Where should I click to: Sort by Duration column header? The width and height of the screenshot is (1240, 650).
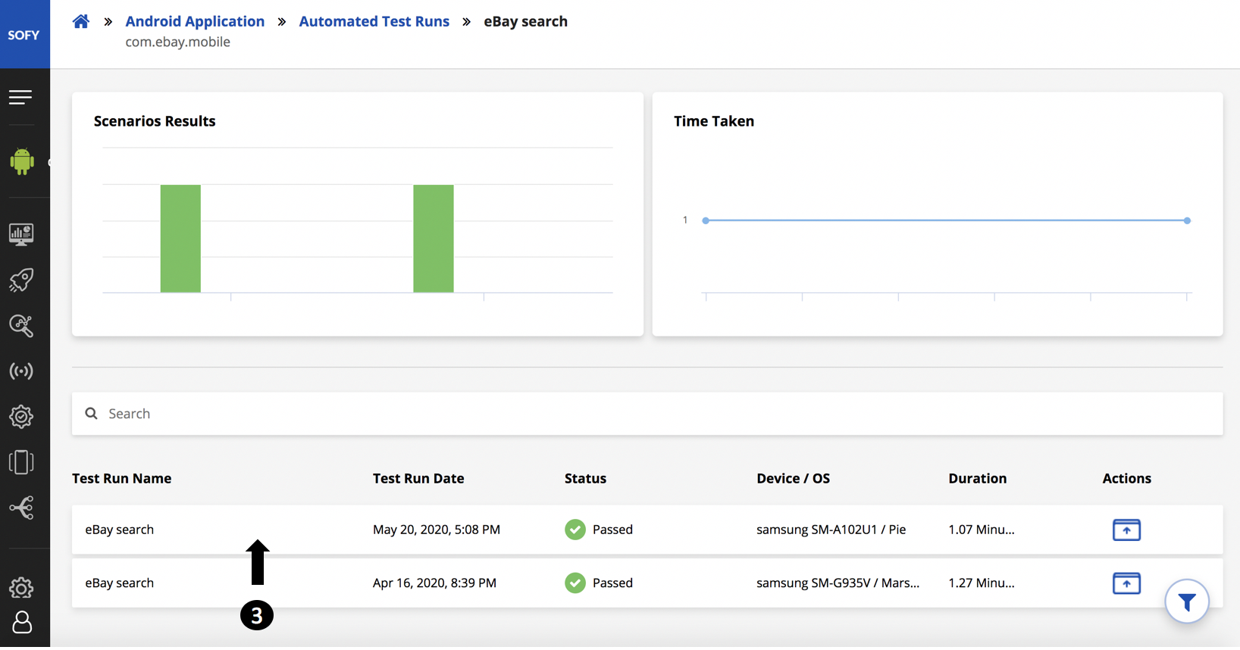point(978,479)
